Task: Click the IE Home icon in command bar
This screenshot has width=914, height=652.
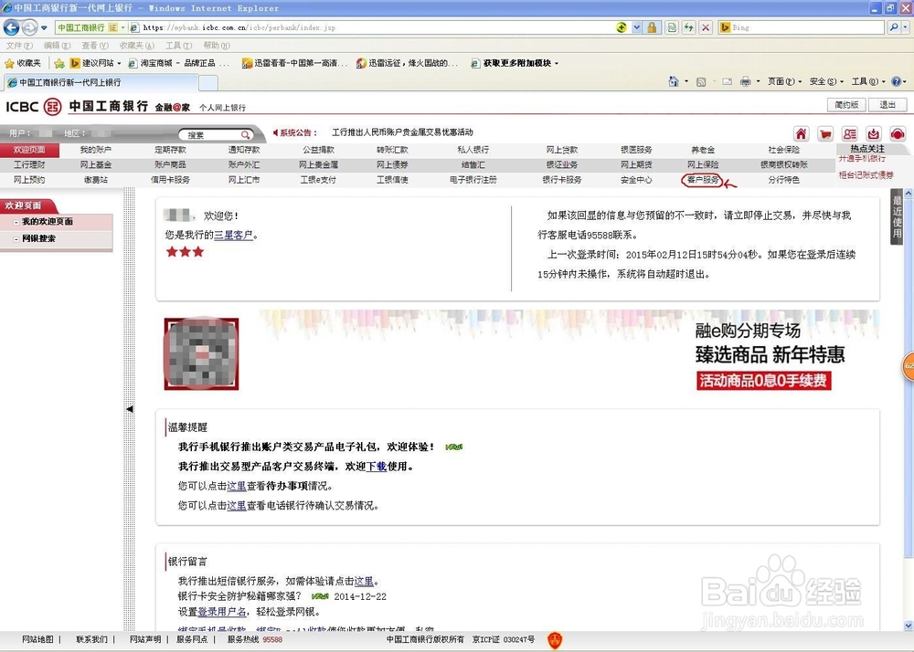Action: [x=674, y=81]
